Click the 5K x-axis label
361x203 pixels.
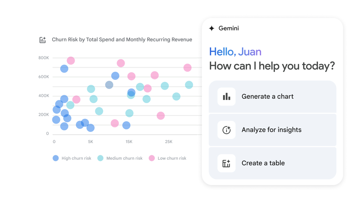[x=91, y=142]
